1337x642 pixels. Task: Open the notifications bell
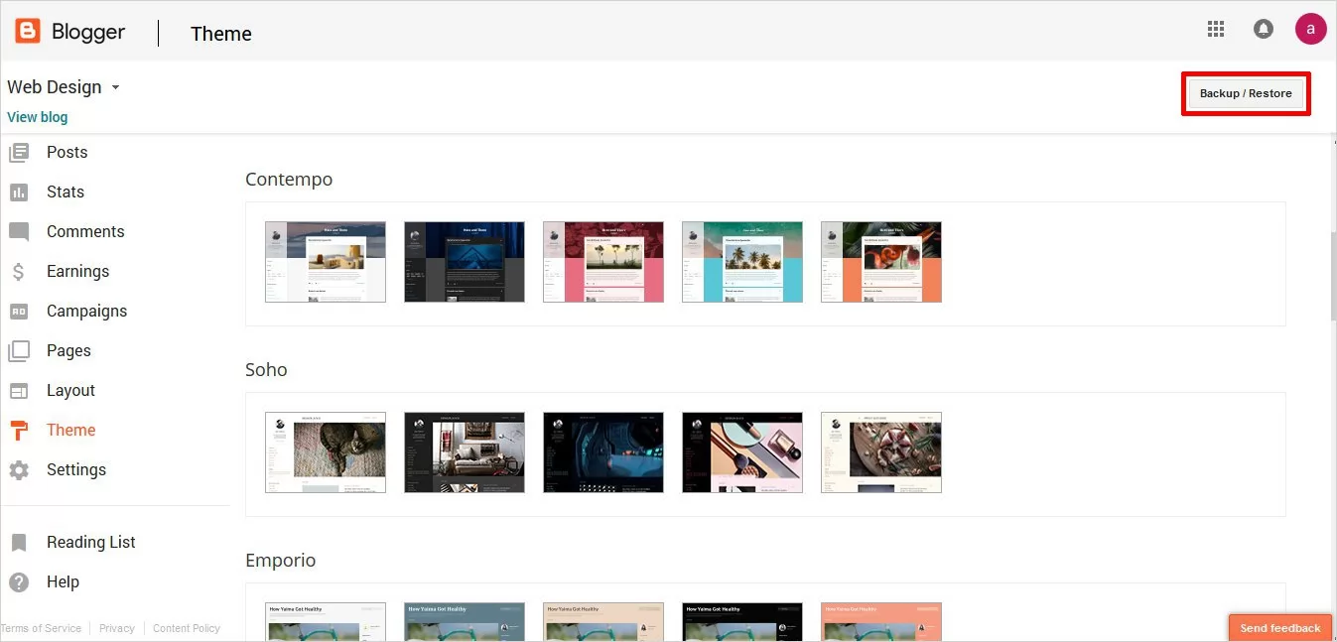click(x=1264, y=30)
